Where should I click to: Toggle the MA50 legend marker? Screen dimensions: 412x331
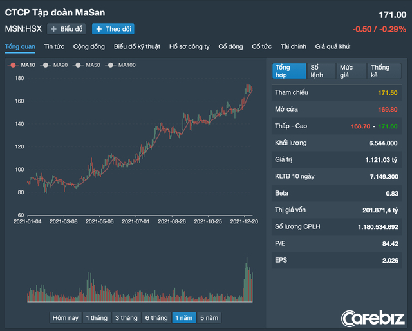(x=78, y=65)
